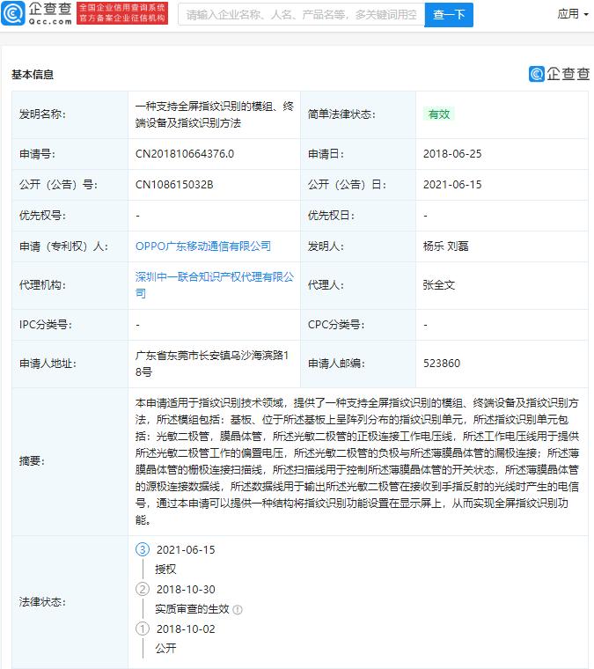Click the 实质审查的生效 status text
The image size is (594, 669).
[193, 609]
